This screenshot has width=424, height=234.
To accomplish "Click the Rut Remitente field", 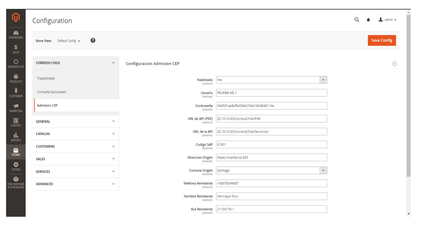I will (x=271, y=209).
